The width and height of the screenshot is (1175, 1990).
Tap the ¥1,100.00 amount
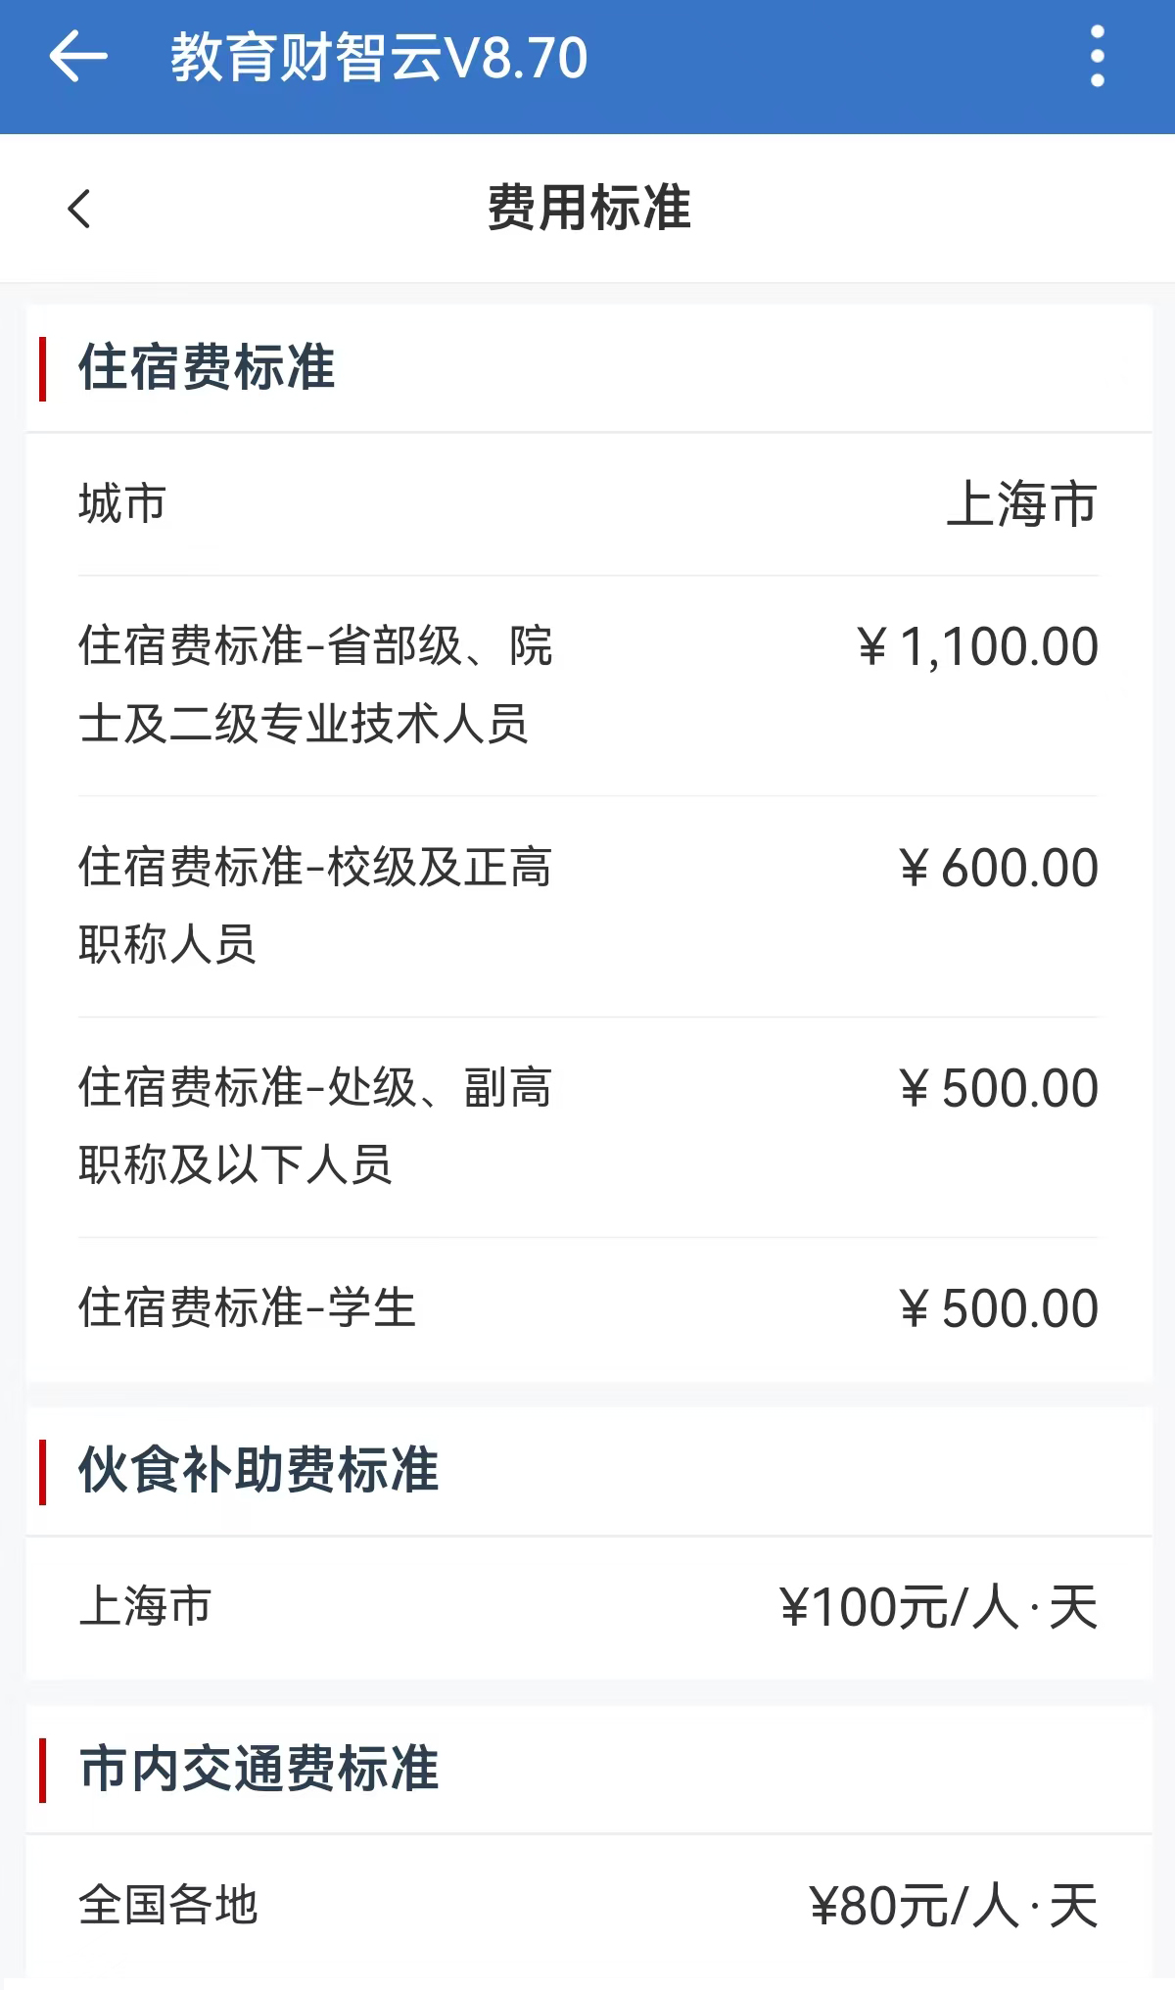(977, 647)
